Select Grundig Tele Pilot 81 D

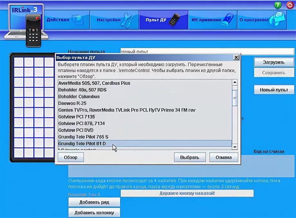click(145, 144)
